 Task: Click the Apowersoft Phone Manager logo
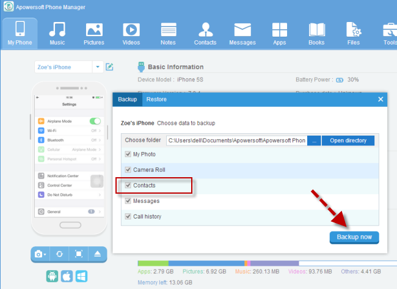[x=9, y=6]
